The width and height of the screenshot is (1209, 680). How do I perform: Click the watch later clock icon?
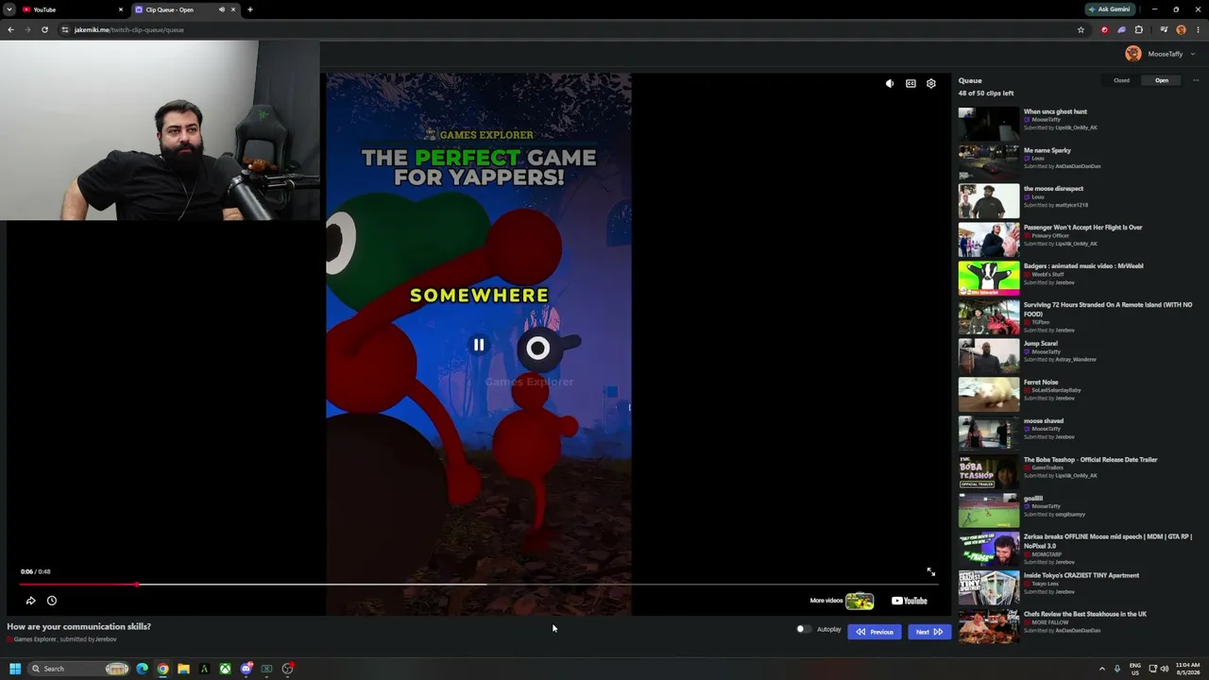tap(52, 601)
